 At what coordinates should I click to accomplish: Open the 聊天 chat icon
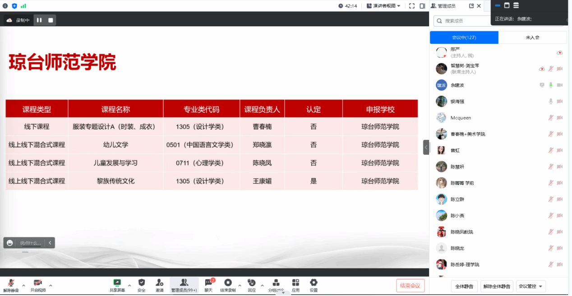[x=208, y=283]
